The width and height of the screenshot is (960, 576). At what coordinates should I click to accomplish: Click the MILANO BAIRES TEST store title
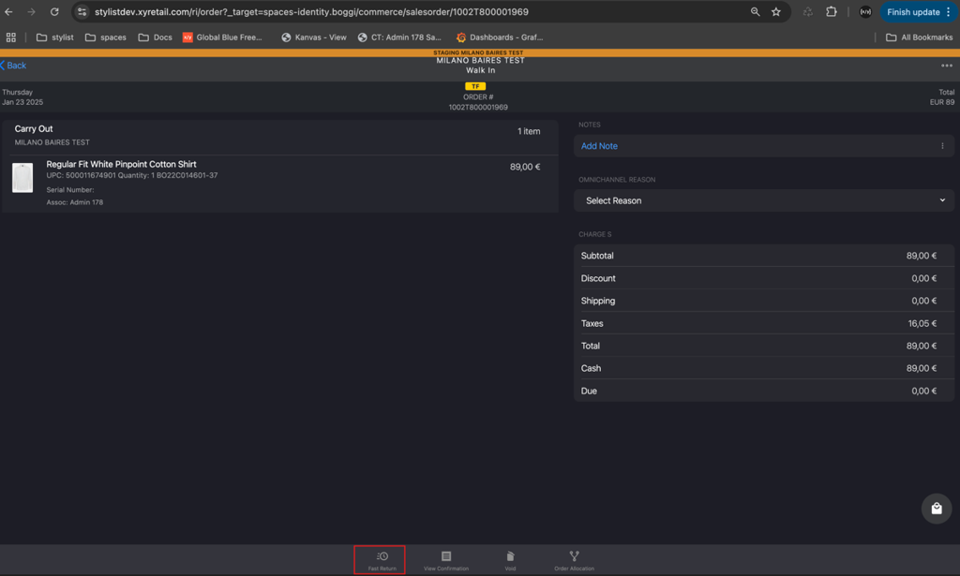[480, 61]
